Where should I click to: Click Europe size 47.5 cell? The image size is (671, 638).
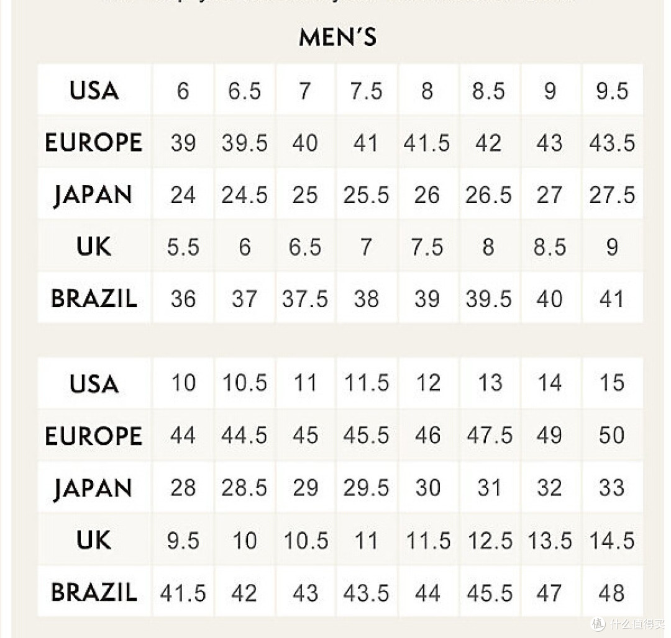click(490, 435)
